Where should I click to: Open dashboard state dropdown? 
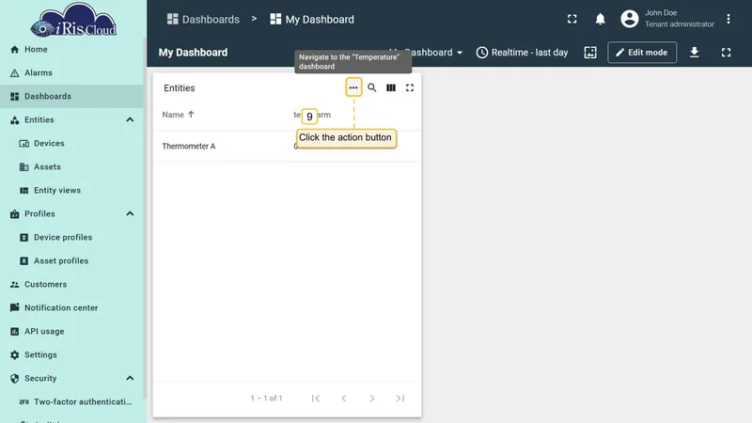pos(426,53)
